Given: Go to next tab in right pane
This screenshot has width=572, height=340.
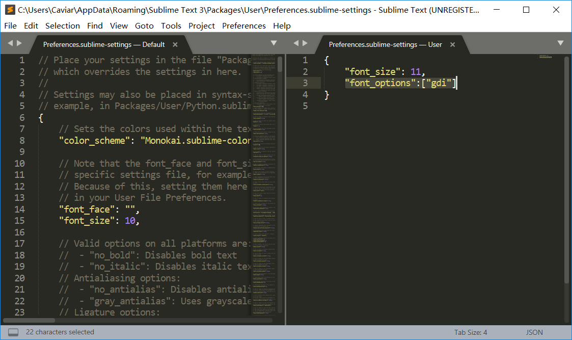Looking at the screenshot, I should [x=305, y=43].
